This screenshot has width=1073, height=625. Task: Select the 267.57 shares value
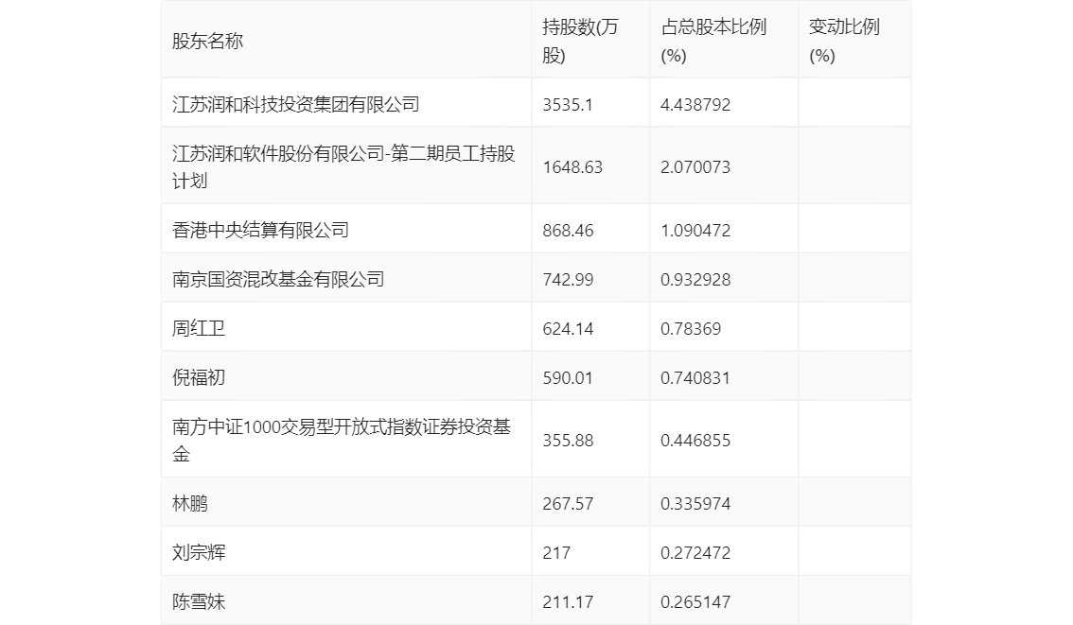point(568,504)
